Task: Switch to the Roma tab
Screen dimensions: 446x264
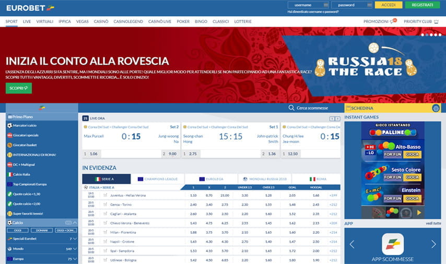Action: (316, 179)
